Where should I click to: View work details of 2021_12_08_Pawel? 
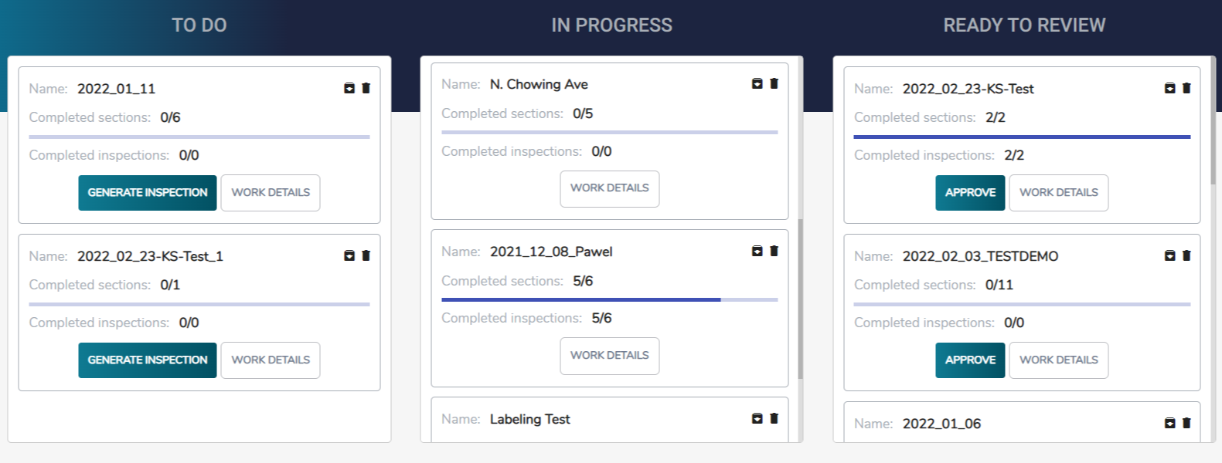click(609, 356)
